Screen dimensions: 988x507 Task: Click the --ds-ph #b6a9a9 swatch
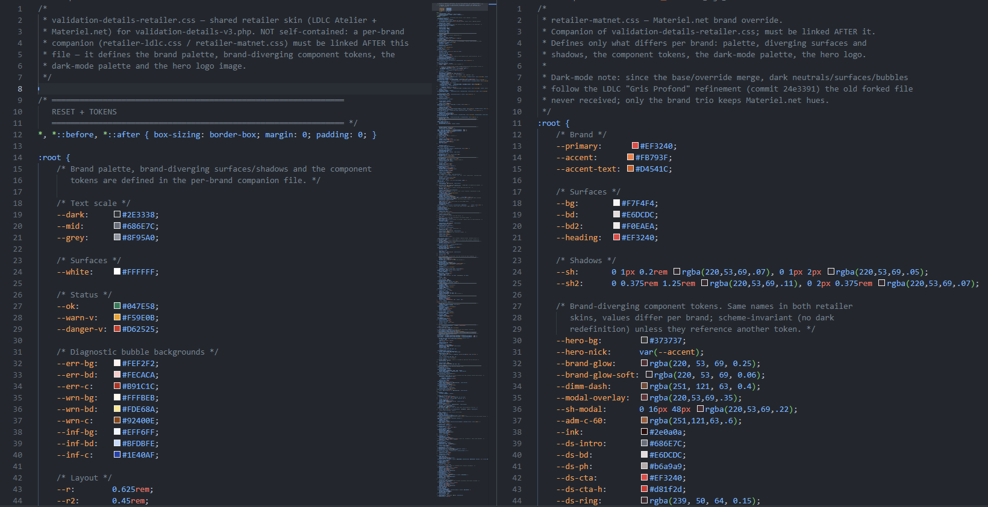click(x=644, y=466)
